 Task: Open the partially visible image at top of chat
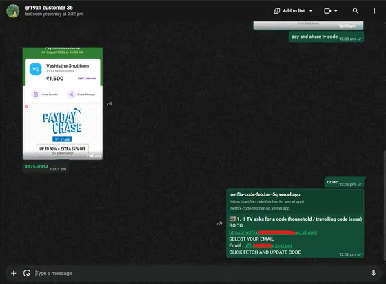pos(308,26)
